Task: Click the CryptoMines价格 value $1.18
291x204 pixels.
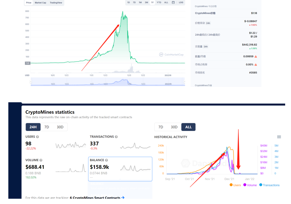Action: click(x=254, y=13)
